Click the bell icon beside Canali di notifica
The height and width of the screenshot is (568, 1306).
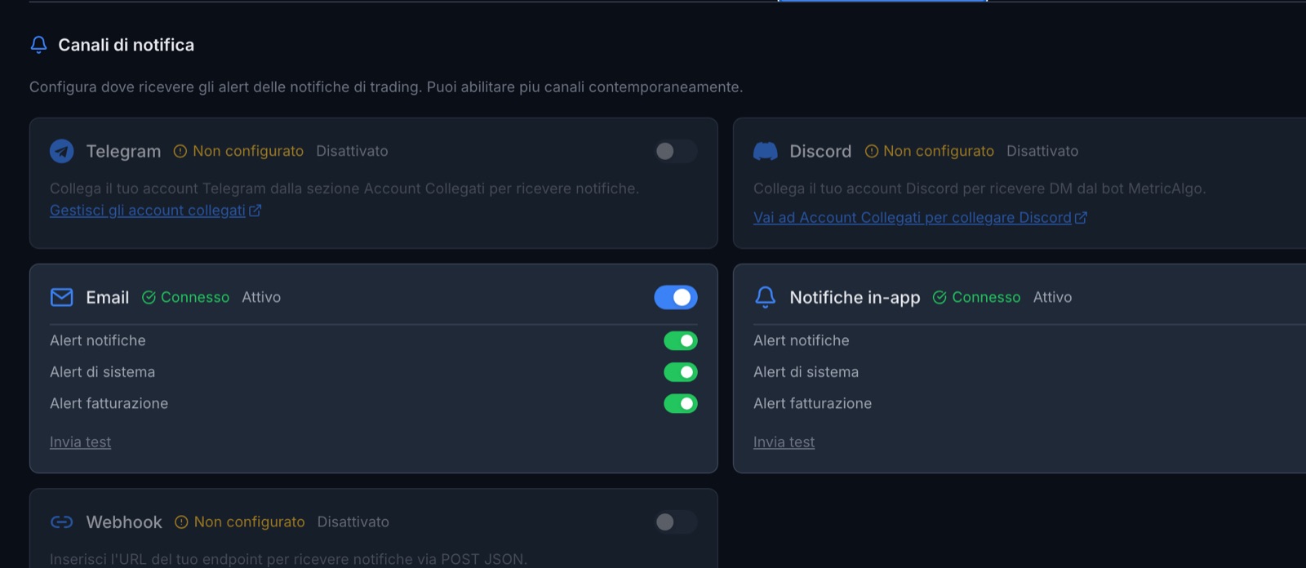coord(38,45)
